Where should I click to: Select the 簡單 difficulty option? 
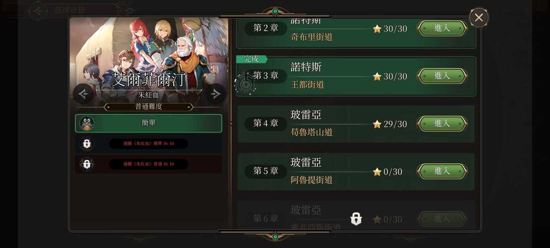point(149,124)
